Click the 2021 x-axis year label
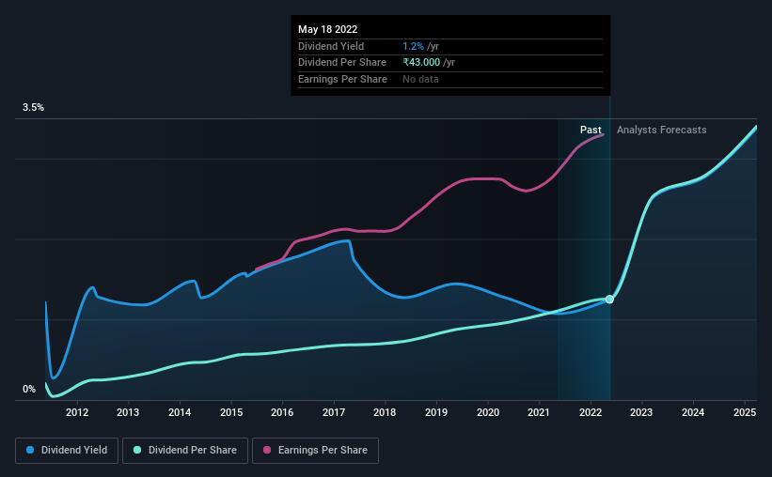This screenshot has height=477, width=772. [x=539, y=412]
